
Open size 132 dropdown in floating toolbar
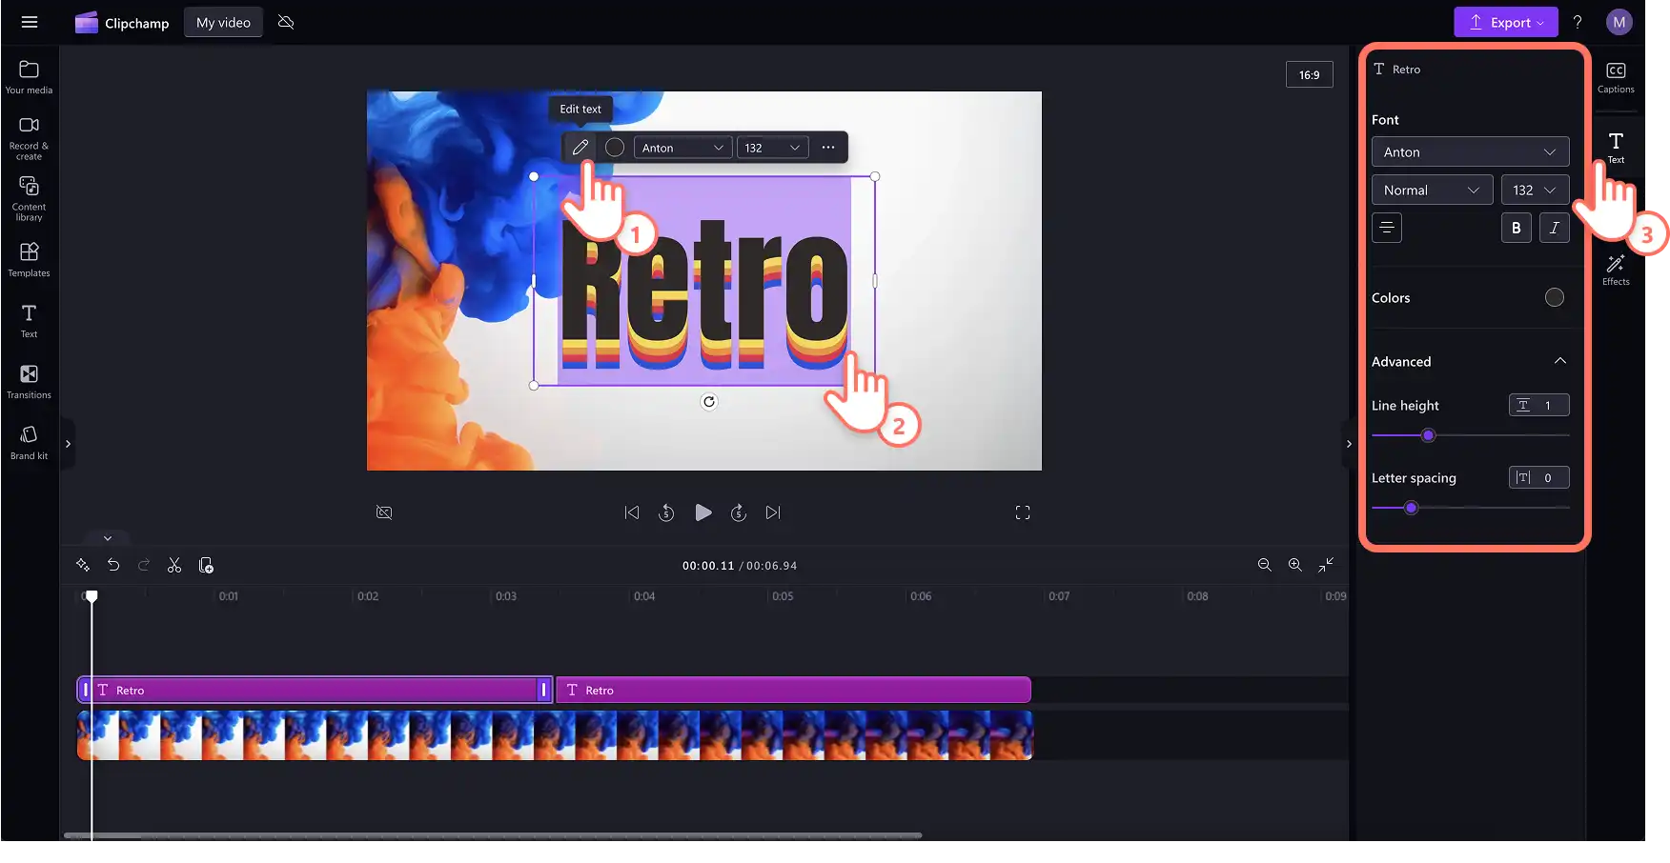(x=773, y=148)
